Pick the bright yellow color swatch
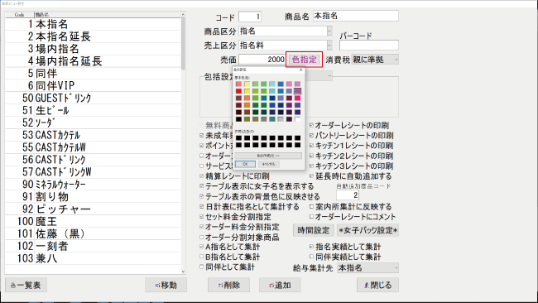Screen dimensions: 538x303 click(247, 91)
